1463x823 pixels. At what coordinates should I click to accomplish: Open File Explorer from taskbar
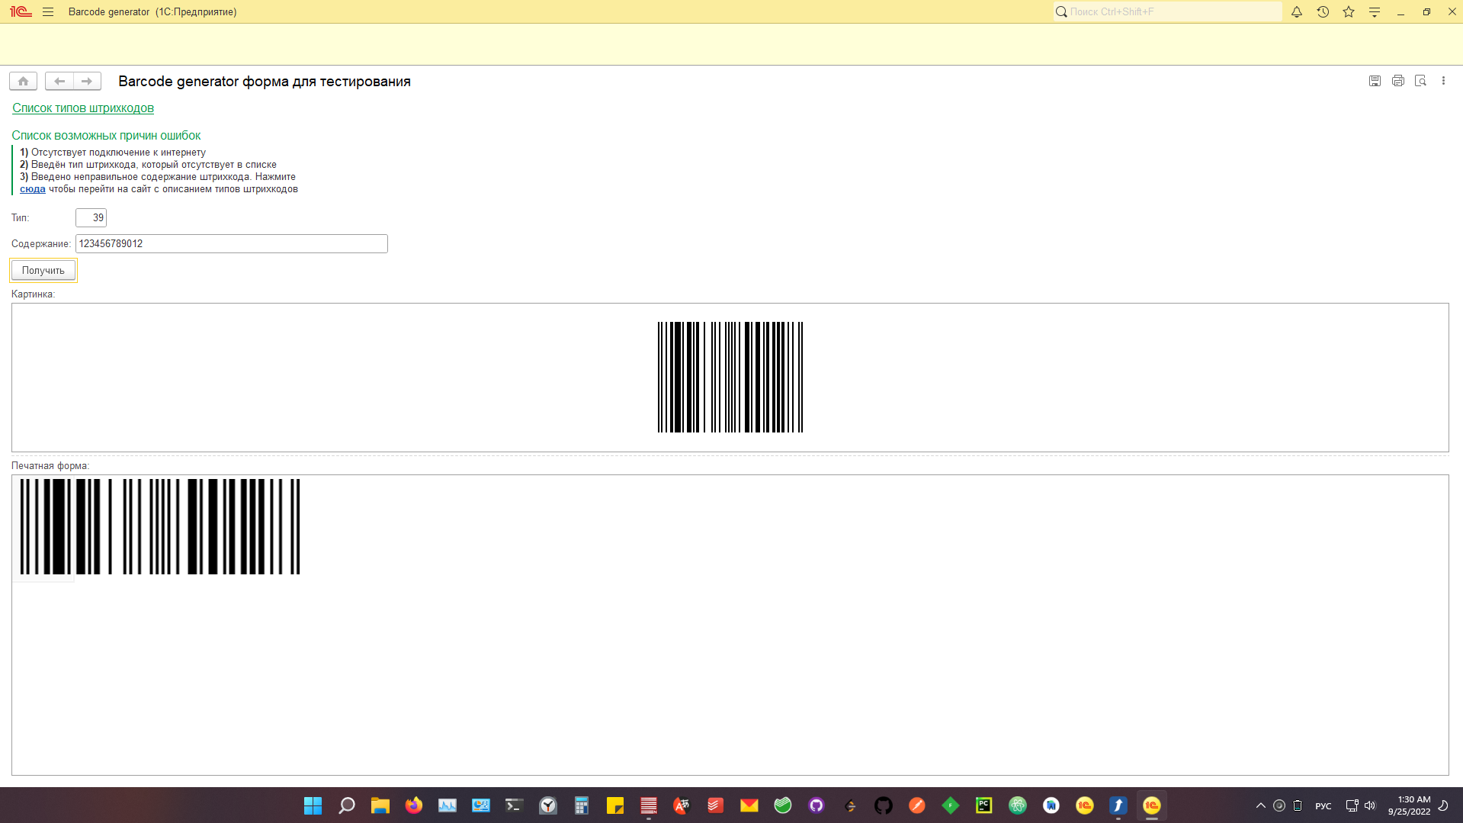[380, 805]
